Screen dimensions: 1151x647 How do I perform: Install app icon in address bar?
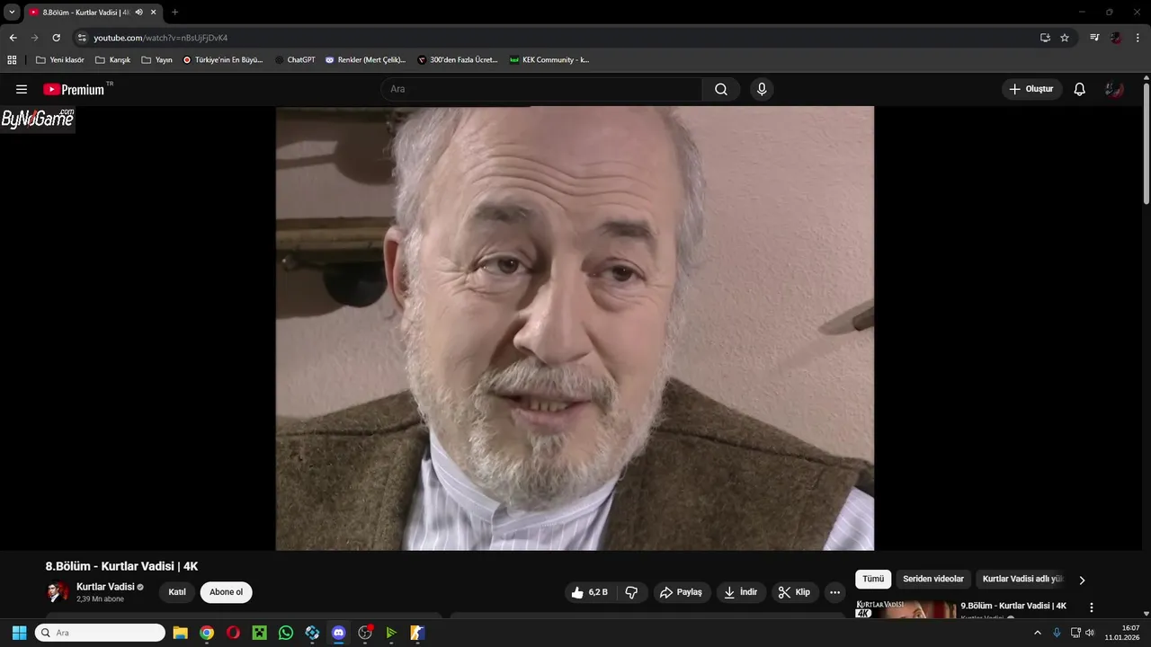[x=1045, y=38]
